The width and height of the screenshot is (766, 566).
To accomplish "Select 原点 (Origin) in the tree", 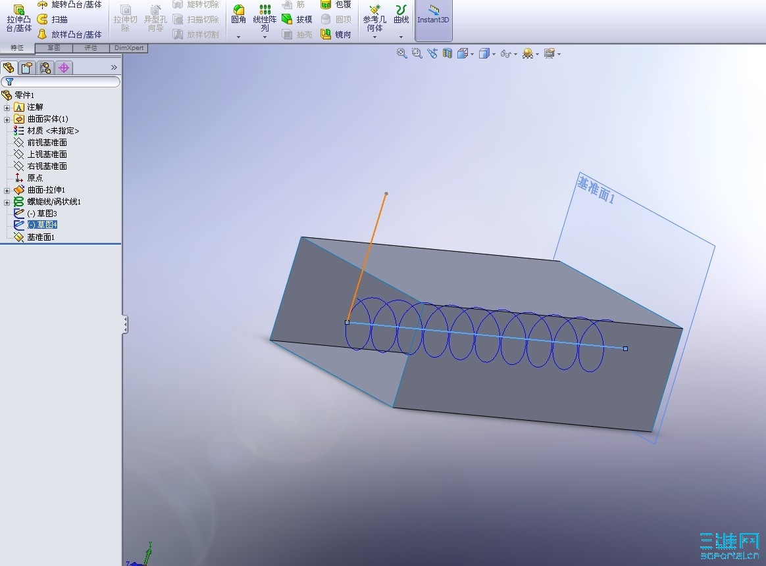I will point(28,177).
